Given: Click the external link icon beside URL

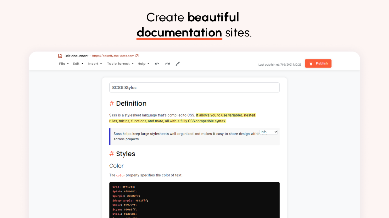Looking at the screenshot, I should tap(137, 56).
